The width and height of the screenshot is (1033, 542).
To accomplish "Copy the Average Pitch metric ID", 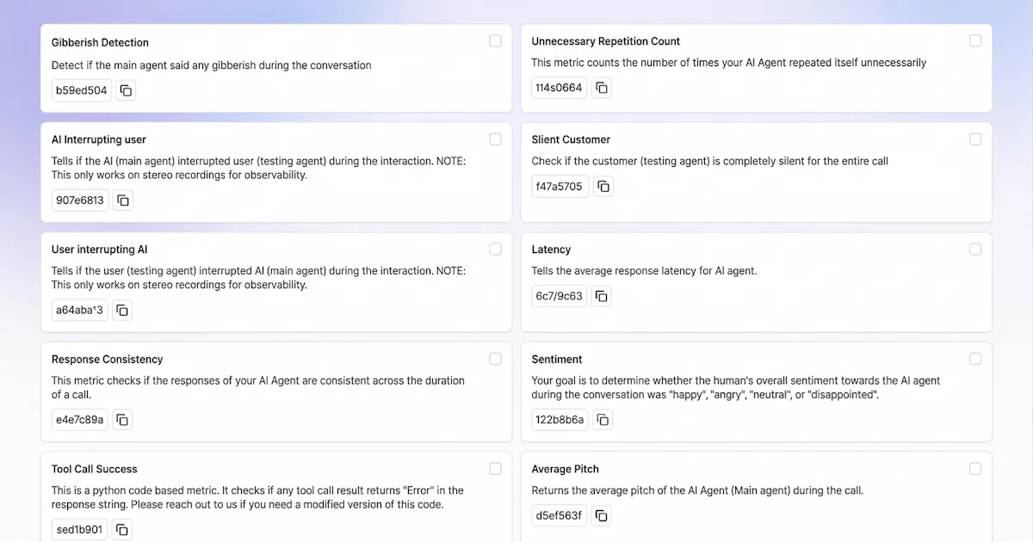I will tap(602, 516).
